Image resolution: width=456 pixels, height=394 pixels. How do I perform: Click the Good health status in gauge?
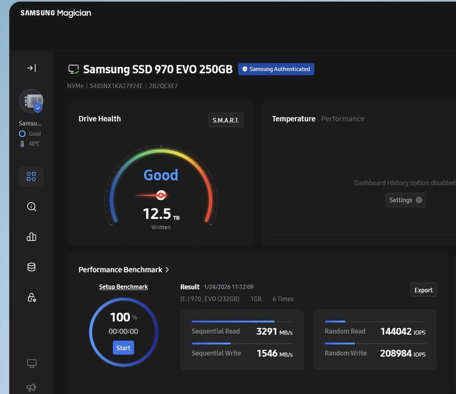click(161, 175)
